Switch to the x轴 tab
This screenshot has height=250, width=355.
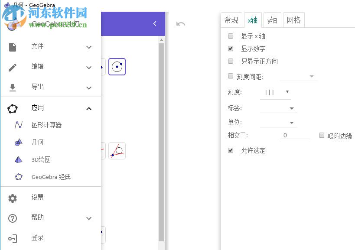point(253,20)
